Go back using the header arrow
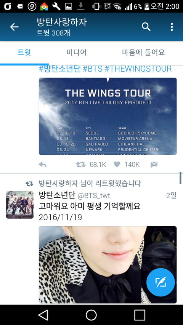Screen dimensions: 183x325 point(14,27)
